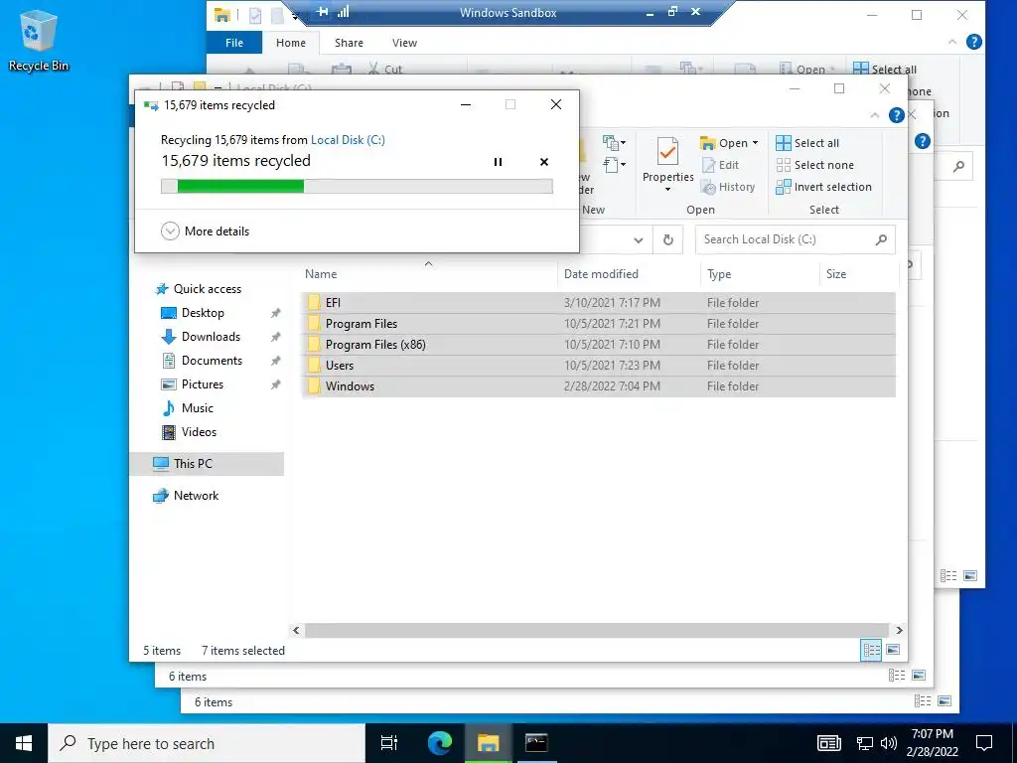
Task: Open the Recycle Bin desktop icon
Action: click(x=38, y=40)
